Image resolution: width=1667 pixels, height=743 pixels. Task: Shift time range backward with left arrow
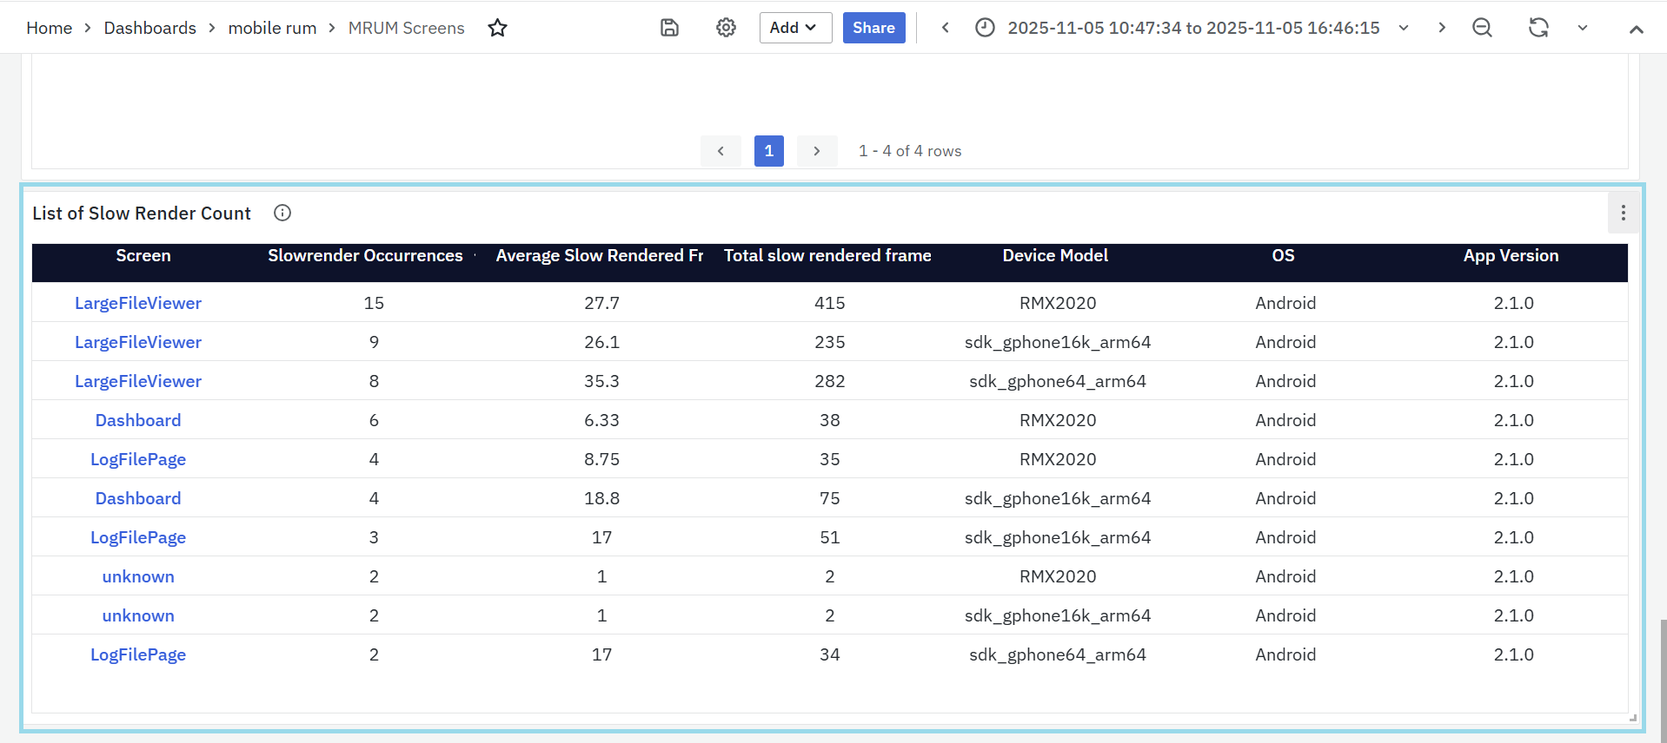pos(946,28)
